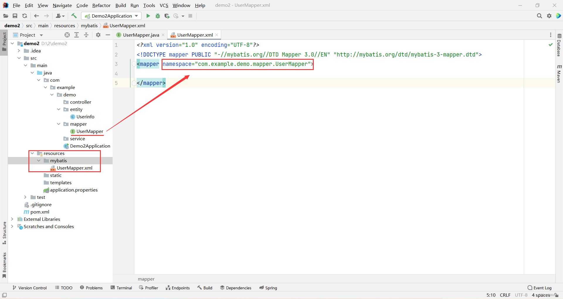Image resolution: width=563 pixels, height=299 pixels.
Task: Select Demo2Application class in tree
Action: click(90, 146)
